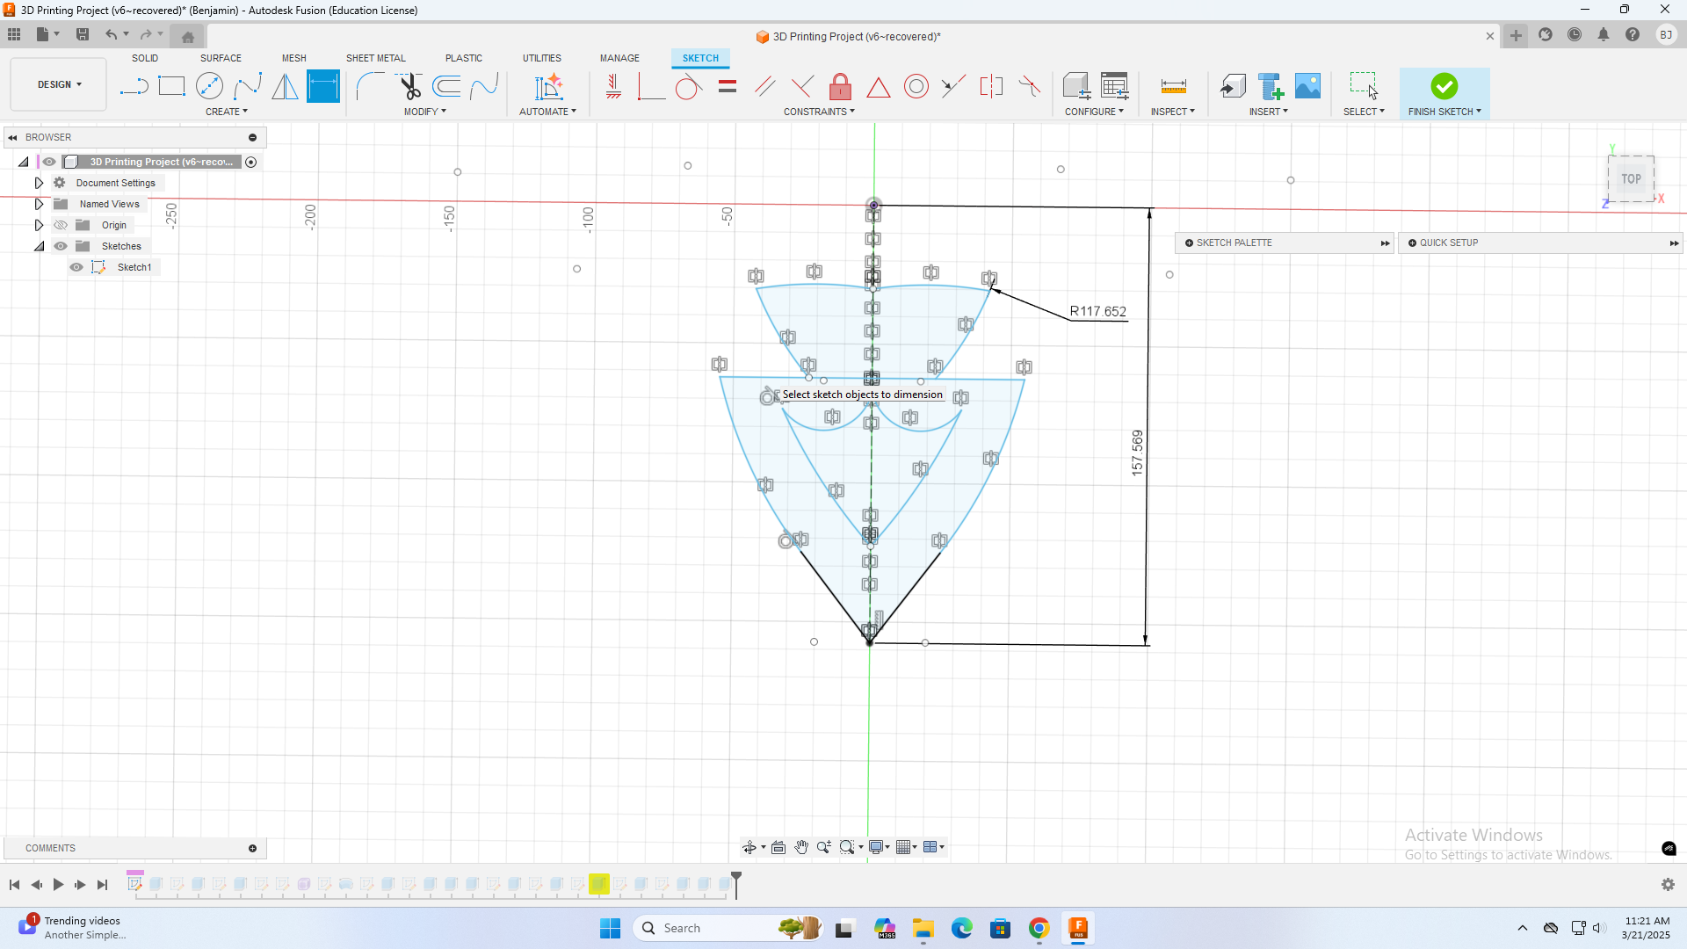Open the Modify dropdown menu

(x=425, y=112)
